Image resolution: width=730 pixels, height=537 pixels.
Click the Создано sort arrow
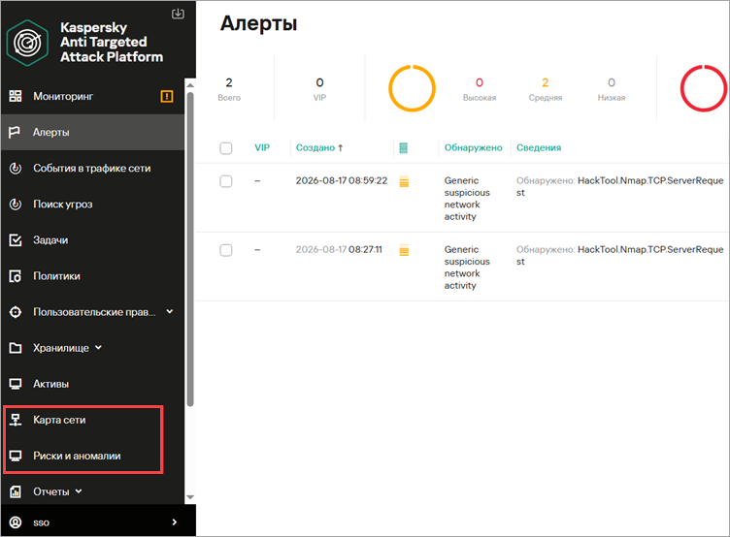(x=341, y=148)
